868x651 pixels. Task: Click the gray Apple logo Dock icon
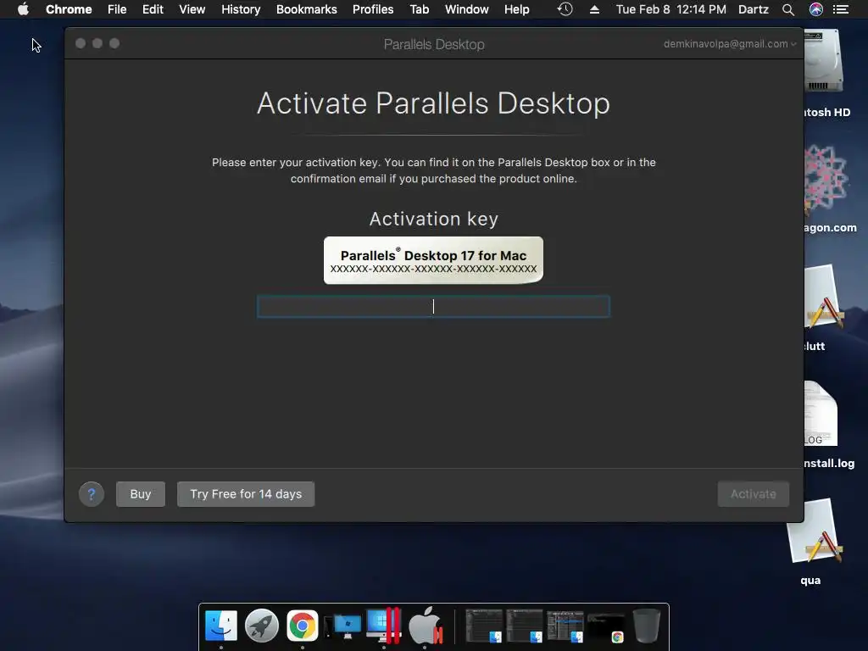(x=426, y=626)
